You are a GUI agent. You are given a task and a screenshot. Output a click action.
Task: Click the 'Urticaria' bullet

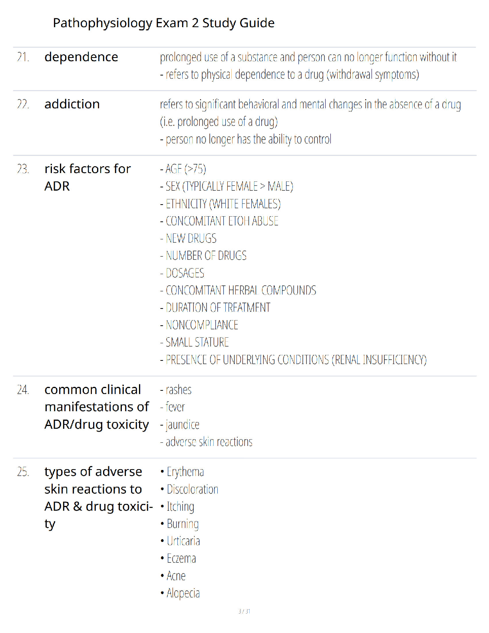[x=180, y=541]
